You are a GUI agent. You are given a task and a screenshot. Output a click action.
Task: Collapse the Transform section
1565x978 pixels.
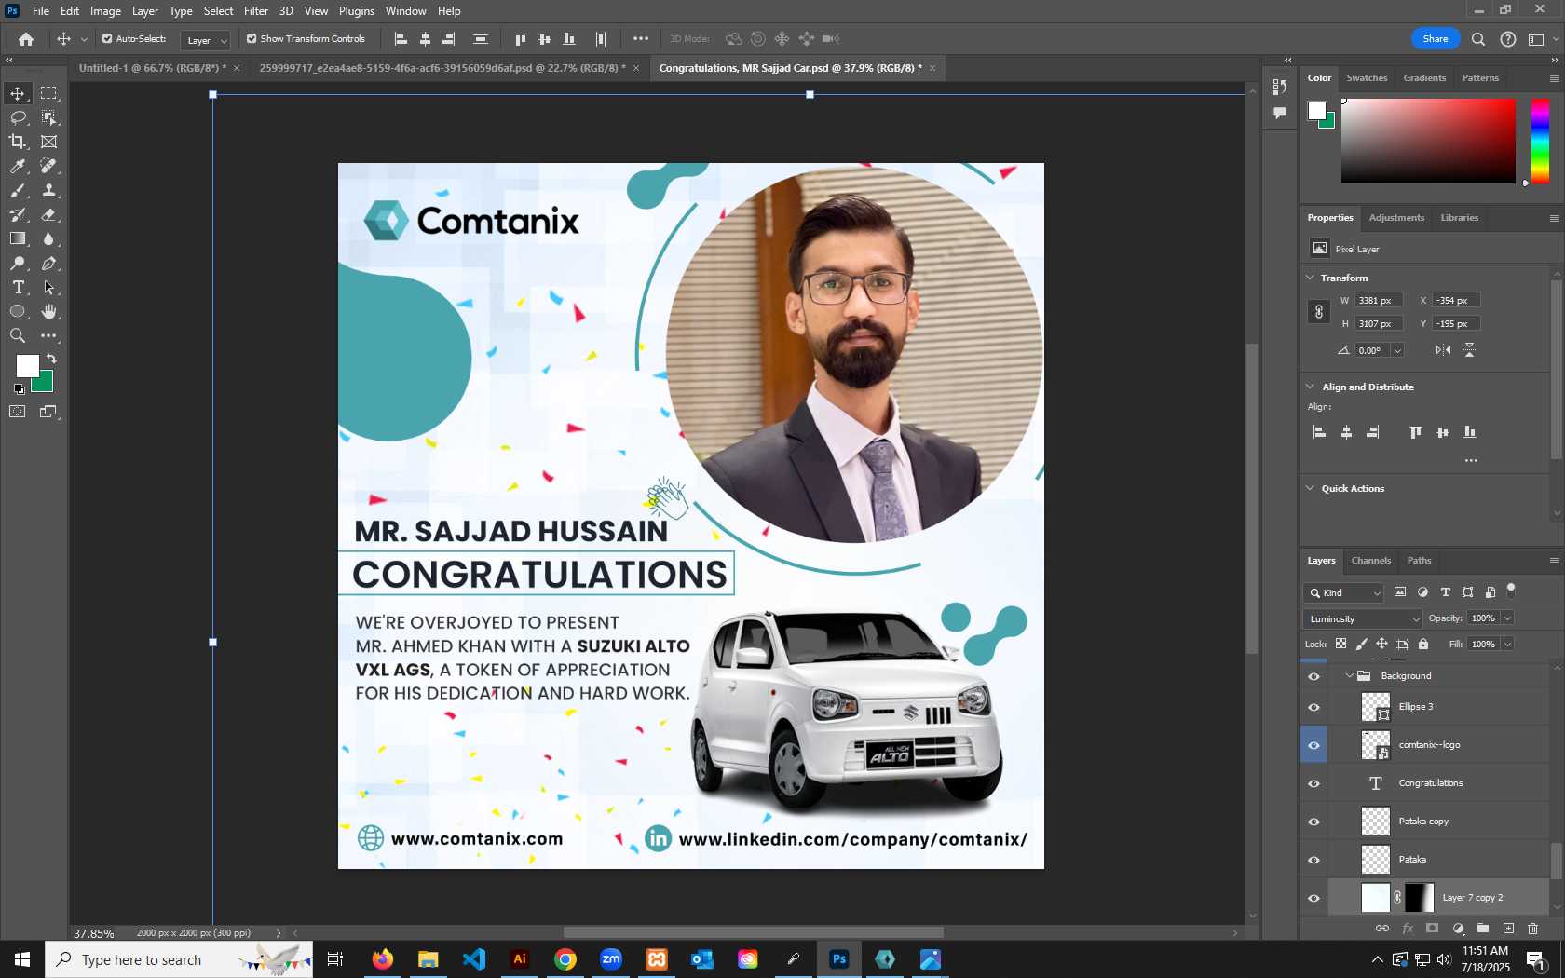coord(1310,278)
